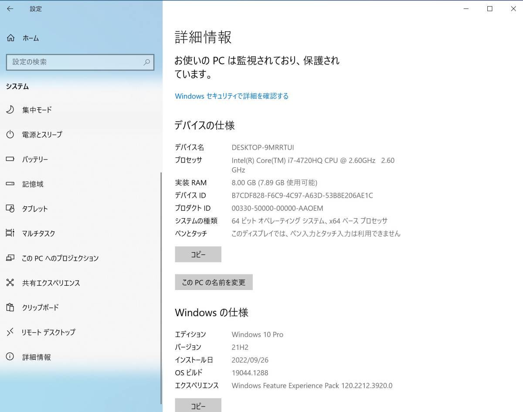
Task: Click the search magnifier icon
Action: pyautogui.click(x=147, y=62)
